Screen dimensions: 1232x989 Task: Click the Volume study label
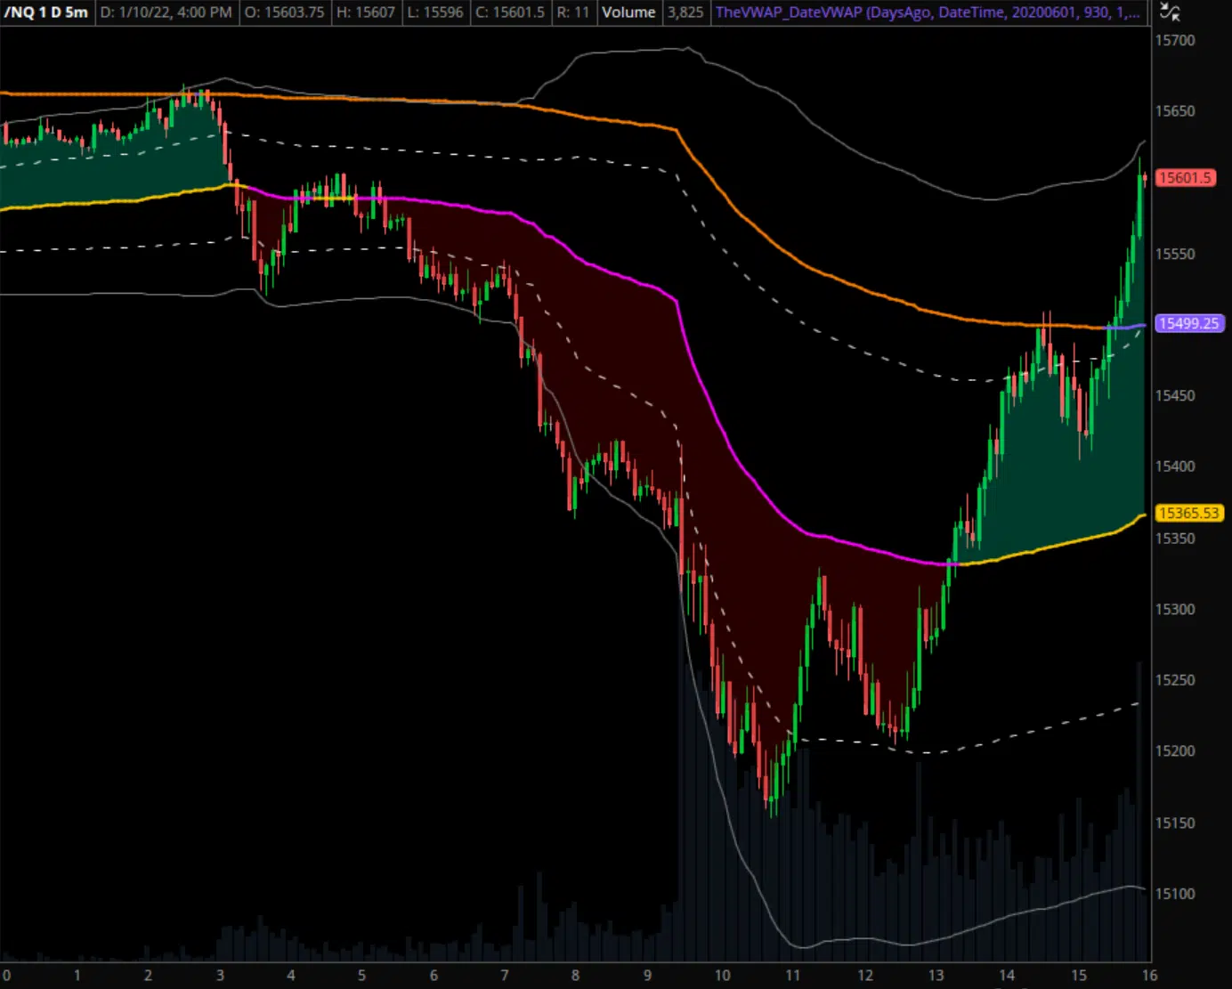[x=628, y=12]
